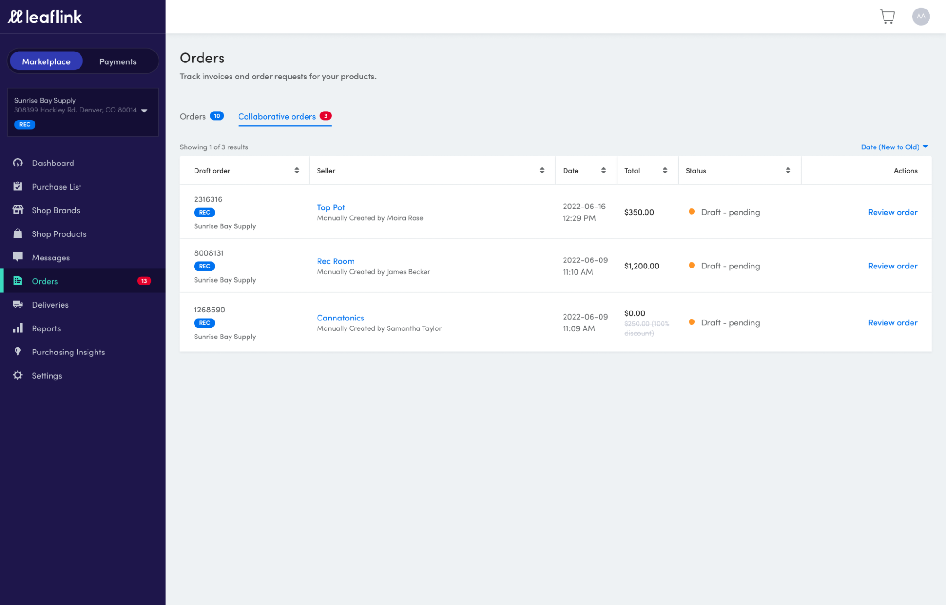This screenshot has width=946, height=605.
Task: Switch to Marketplace mode
Action: 46,61
